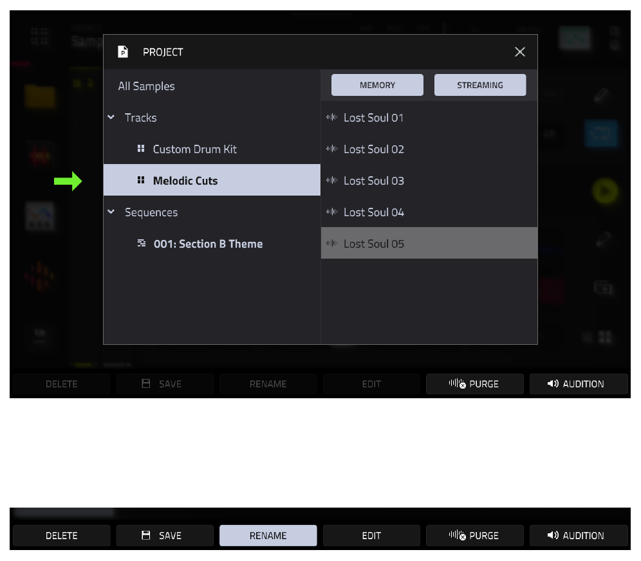Select the Lost Soul 02 sample
The image size is (641, 561).
tap(429, 149)
